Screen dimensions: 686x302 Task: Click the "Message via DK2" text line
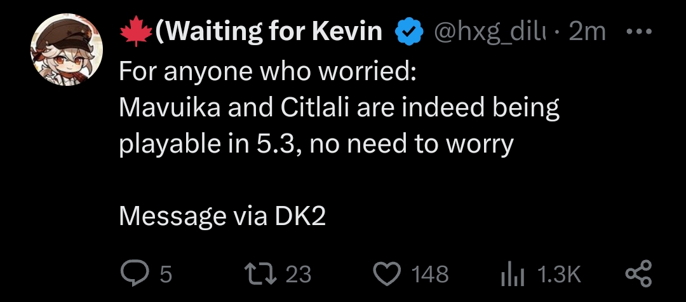point(222,217)
